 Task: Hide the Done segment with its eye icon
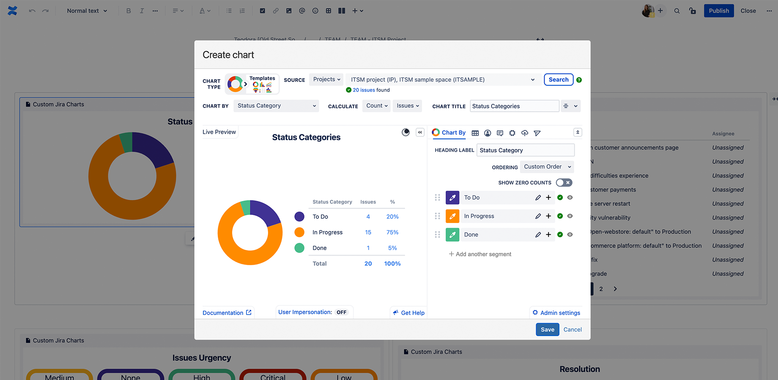tap(570, 234)
